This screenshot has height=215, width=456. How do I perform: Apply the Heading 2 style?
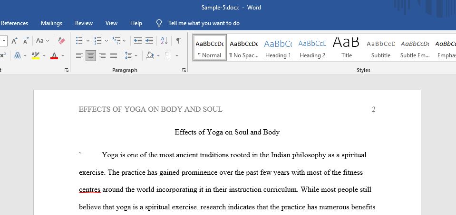pyautogui.click(x=312, y=47)
